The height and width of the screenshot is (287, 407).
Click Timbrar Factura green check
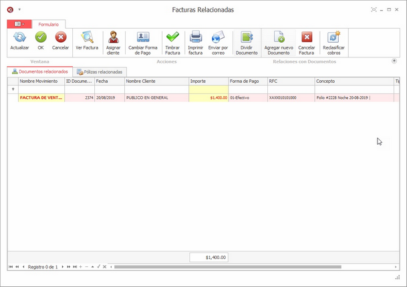click(172, 38)
